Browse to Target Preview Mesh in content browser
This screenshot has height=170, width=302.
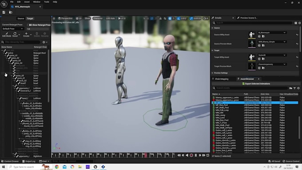tap(263, 68)
